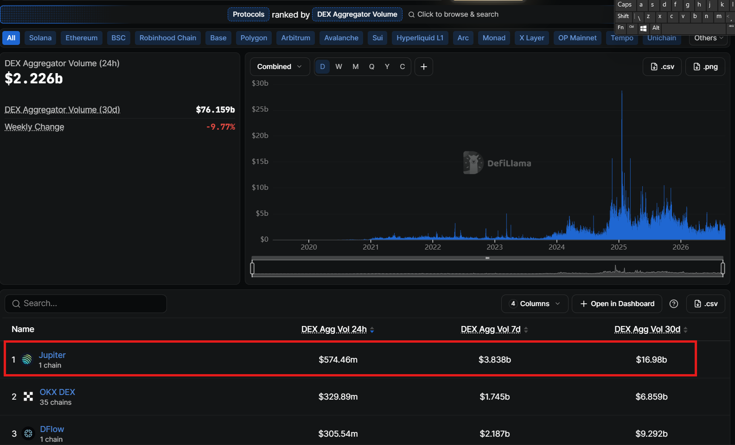
Task: Click the Windows key on on-screen keyboard
Action: (x=643, y=28)
